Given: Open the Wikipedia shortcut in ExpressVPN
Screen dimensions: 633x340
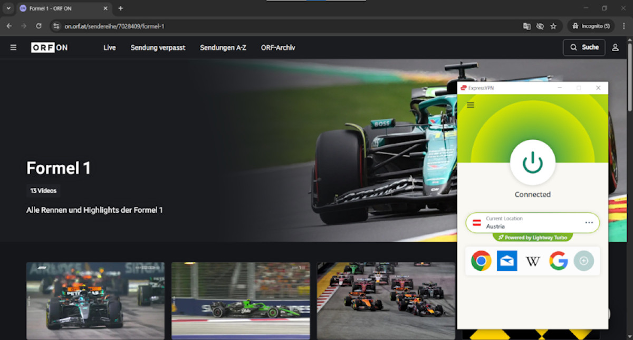Looking at the screenshot, I should tap(533, 261).
